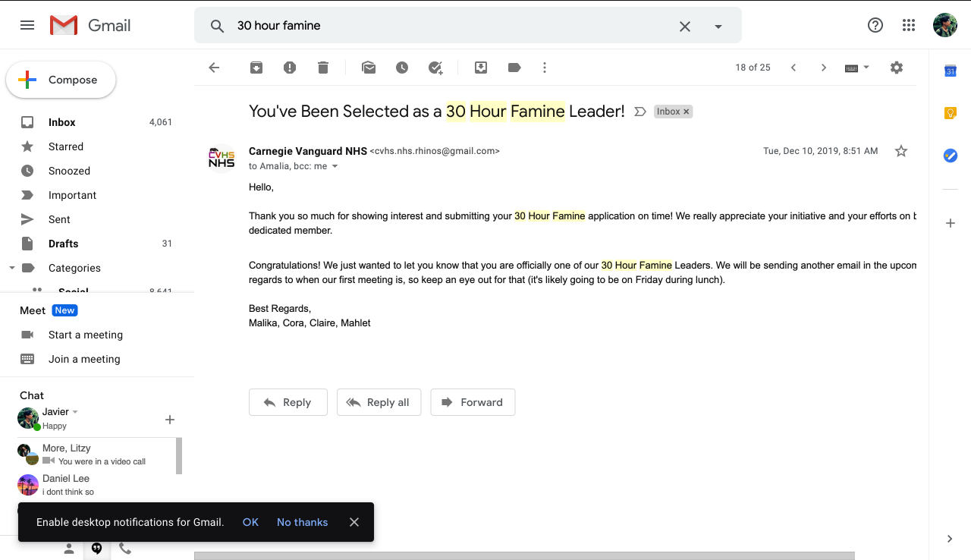
Task: Star this email from Carnegie Vanguard NHS
Action: tap(901, 151)
